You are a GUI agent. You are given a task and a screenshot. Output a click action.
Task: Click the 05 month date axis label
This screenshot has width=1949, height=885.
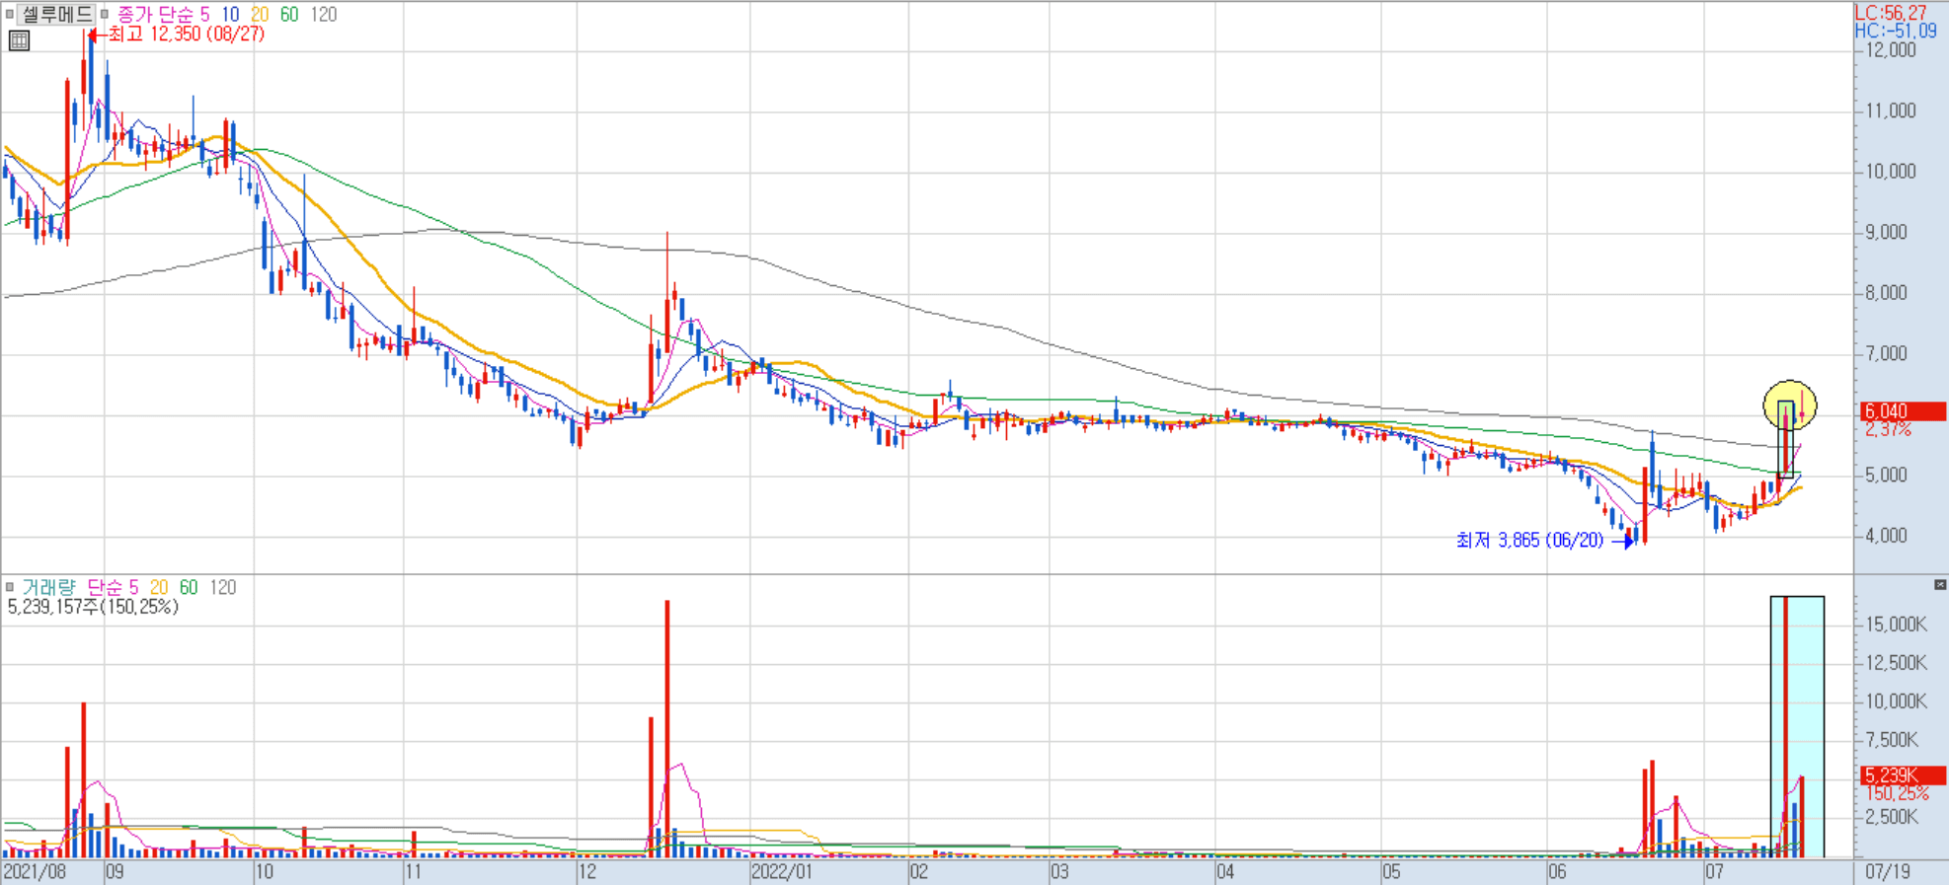coord(1391,872)
